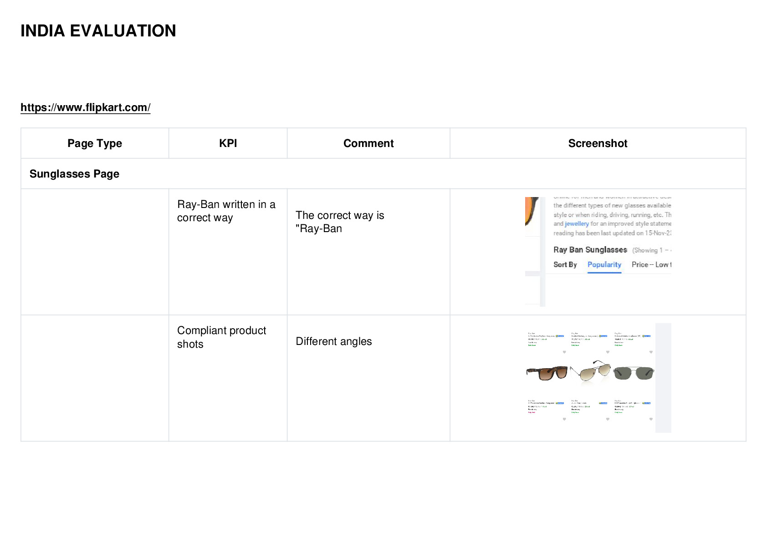The width and height of the screenshot is (767, 542).
Task: Click wishlist heart directly above the aviator sunglasses
Action: pos(608,352)
